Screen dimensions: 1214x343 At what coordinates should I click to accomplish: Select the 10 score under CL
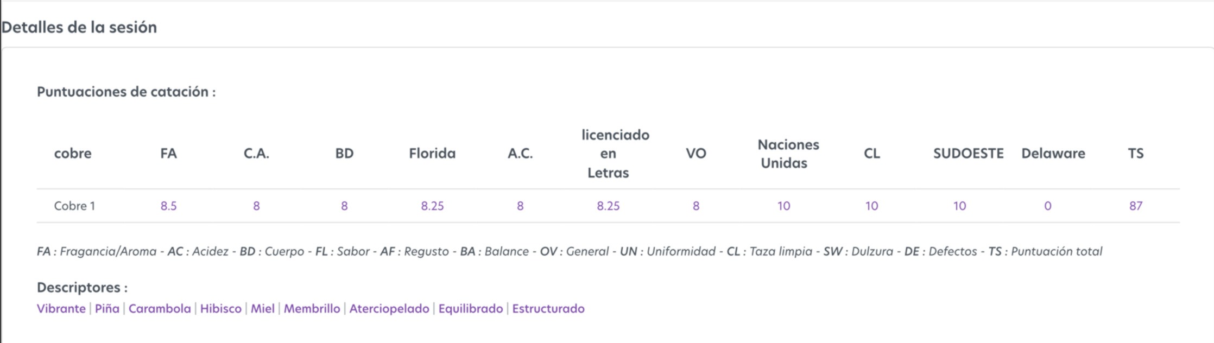click(872, 206)
